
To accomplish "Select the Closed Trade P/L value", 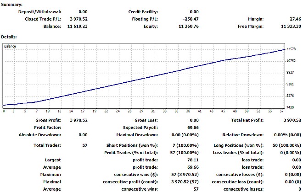I will tap(79, 19).
